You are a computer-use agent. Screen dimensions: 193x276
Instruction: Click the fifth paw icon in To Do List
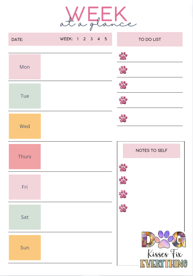pos(123,118)
